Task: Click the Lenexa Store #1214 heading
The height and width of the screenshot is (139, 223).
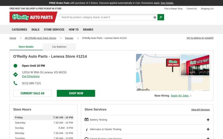Action: tap(50, 56)
